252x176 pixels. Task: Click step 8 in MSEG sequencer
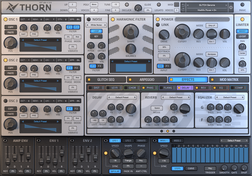point(208,155)
